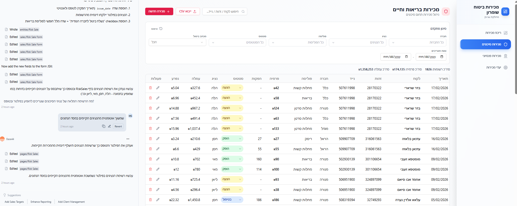Copy the chat message using the copy icon
Viewport: 517px width, 206px height.
(104, 126)
